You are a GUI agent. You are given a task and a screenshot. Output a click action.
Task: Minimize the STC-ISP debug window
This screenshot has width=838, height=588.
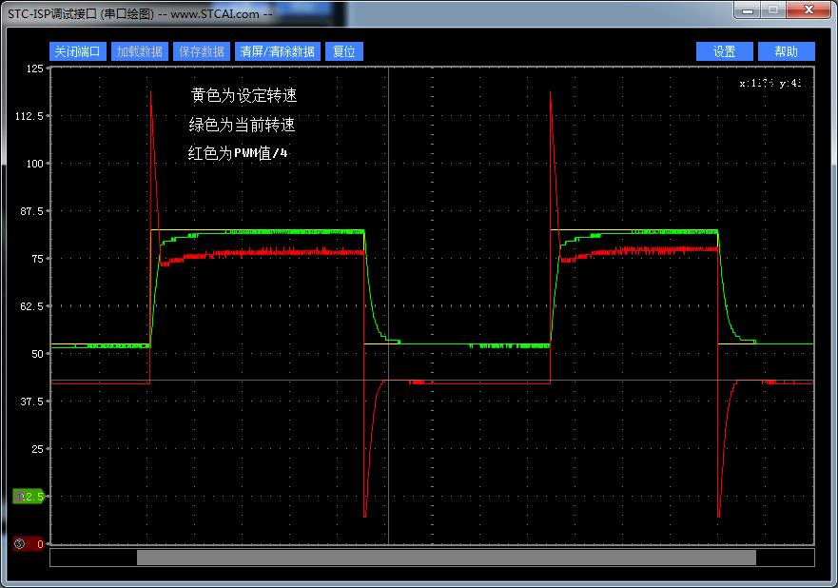[x=749, y=10]
